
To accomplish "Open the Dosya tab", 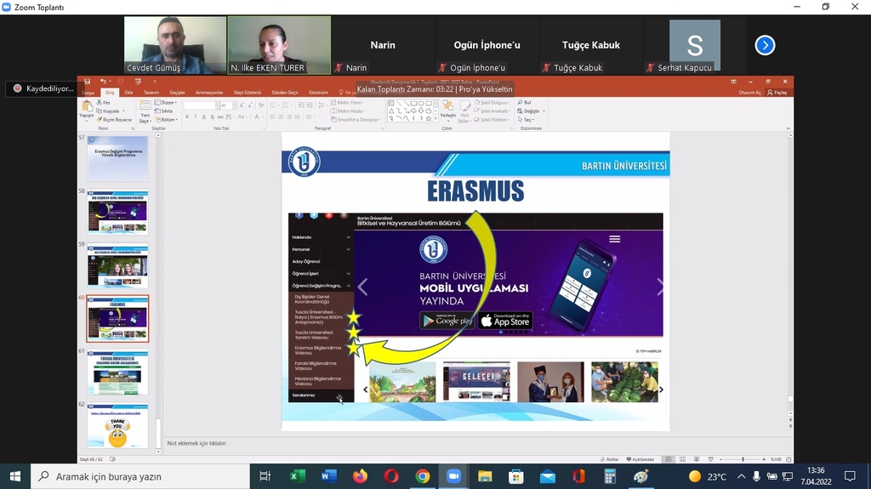I will 88,93.
